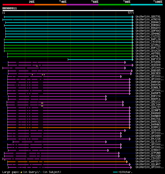Click on UniRef100_B4Q8A9
Image resolution: width=165 pixels, height=174 pixels.
coord(148,113)
